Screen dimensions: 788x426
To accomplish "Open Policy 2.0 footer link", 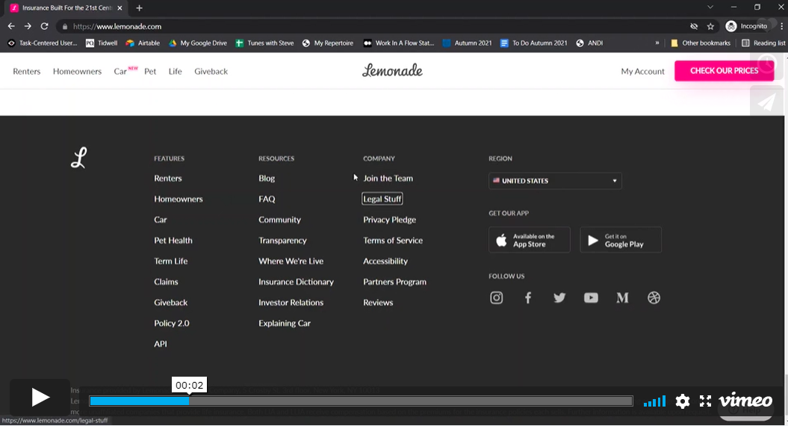I will tap(171, 323).
